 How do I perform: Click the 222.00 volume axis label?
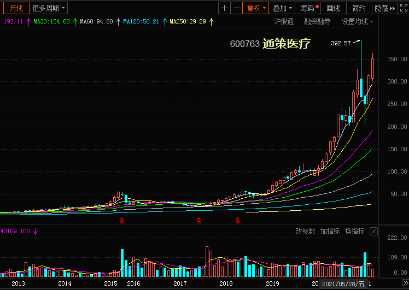pyautogui.click(x=397, y=238)
